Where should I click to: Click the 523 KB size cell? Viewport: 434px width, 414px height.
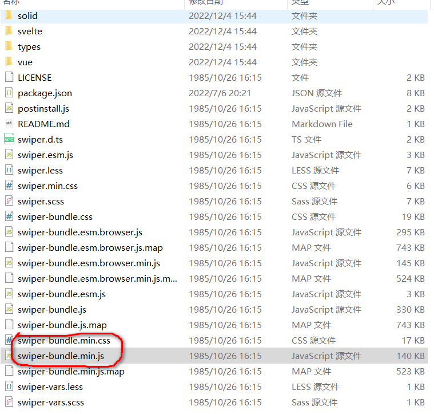[x=411, y=372]
